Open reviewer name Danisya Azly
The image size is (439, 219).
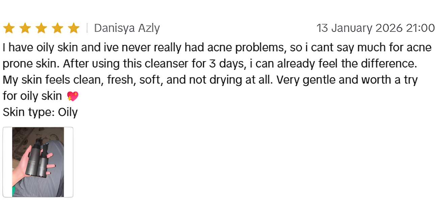coord(127,28)
